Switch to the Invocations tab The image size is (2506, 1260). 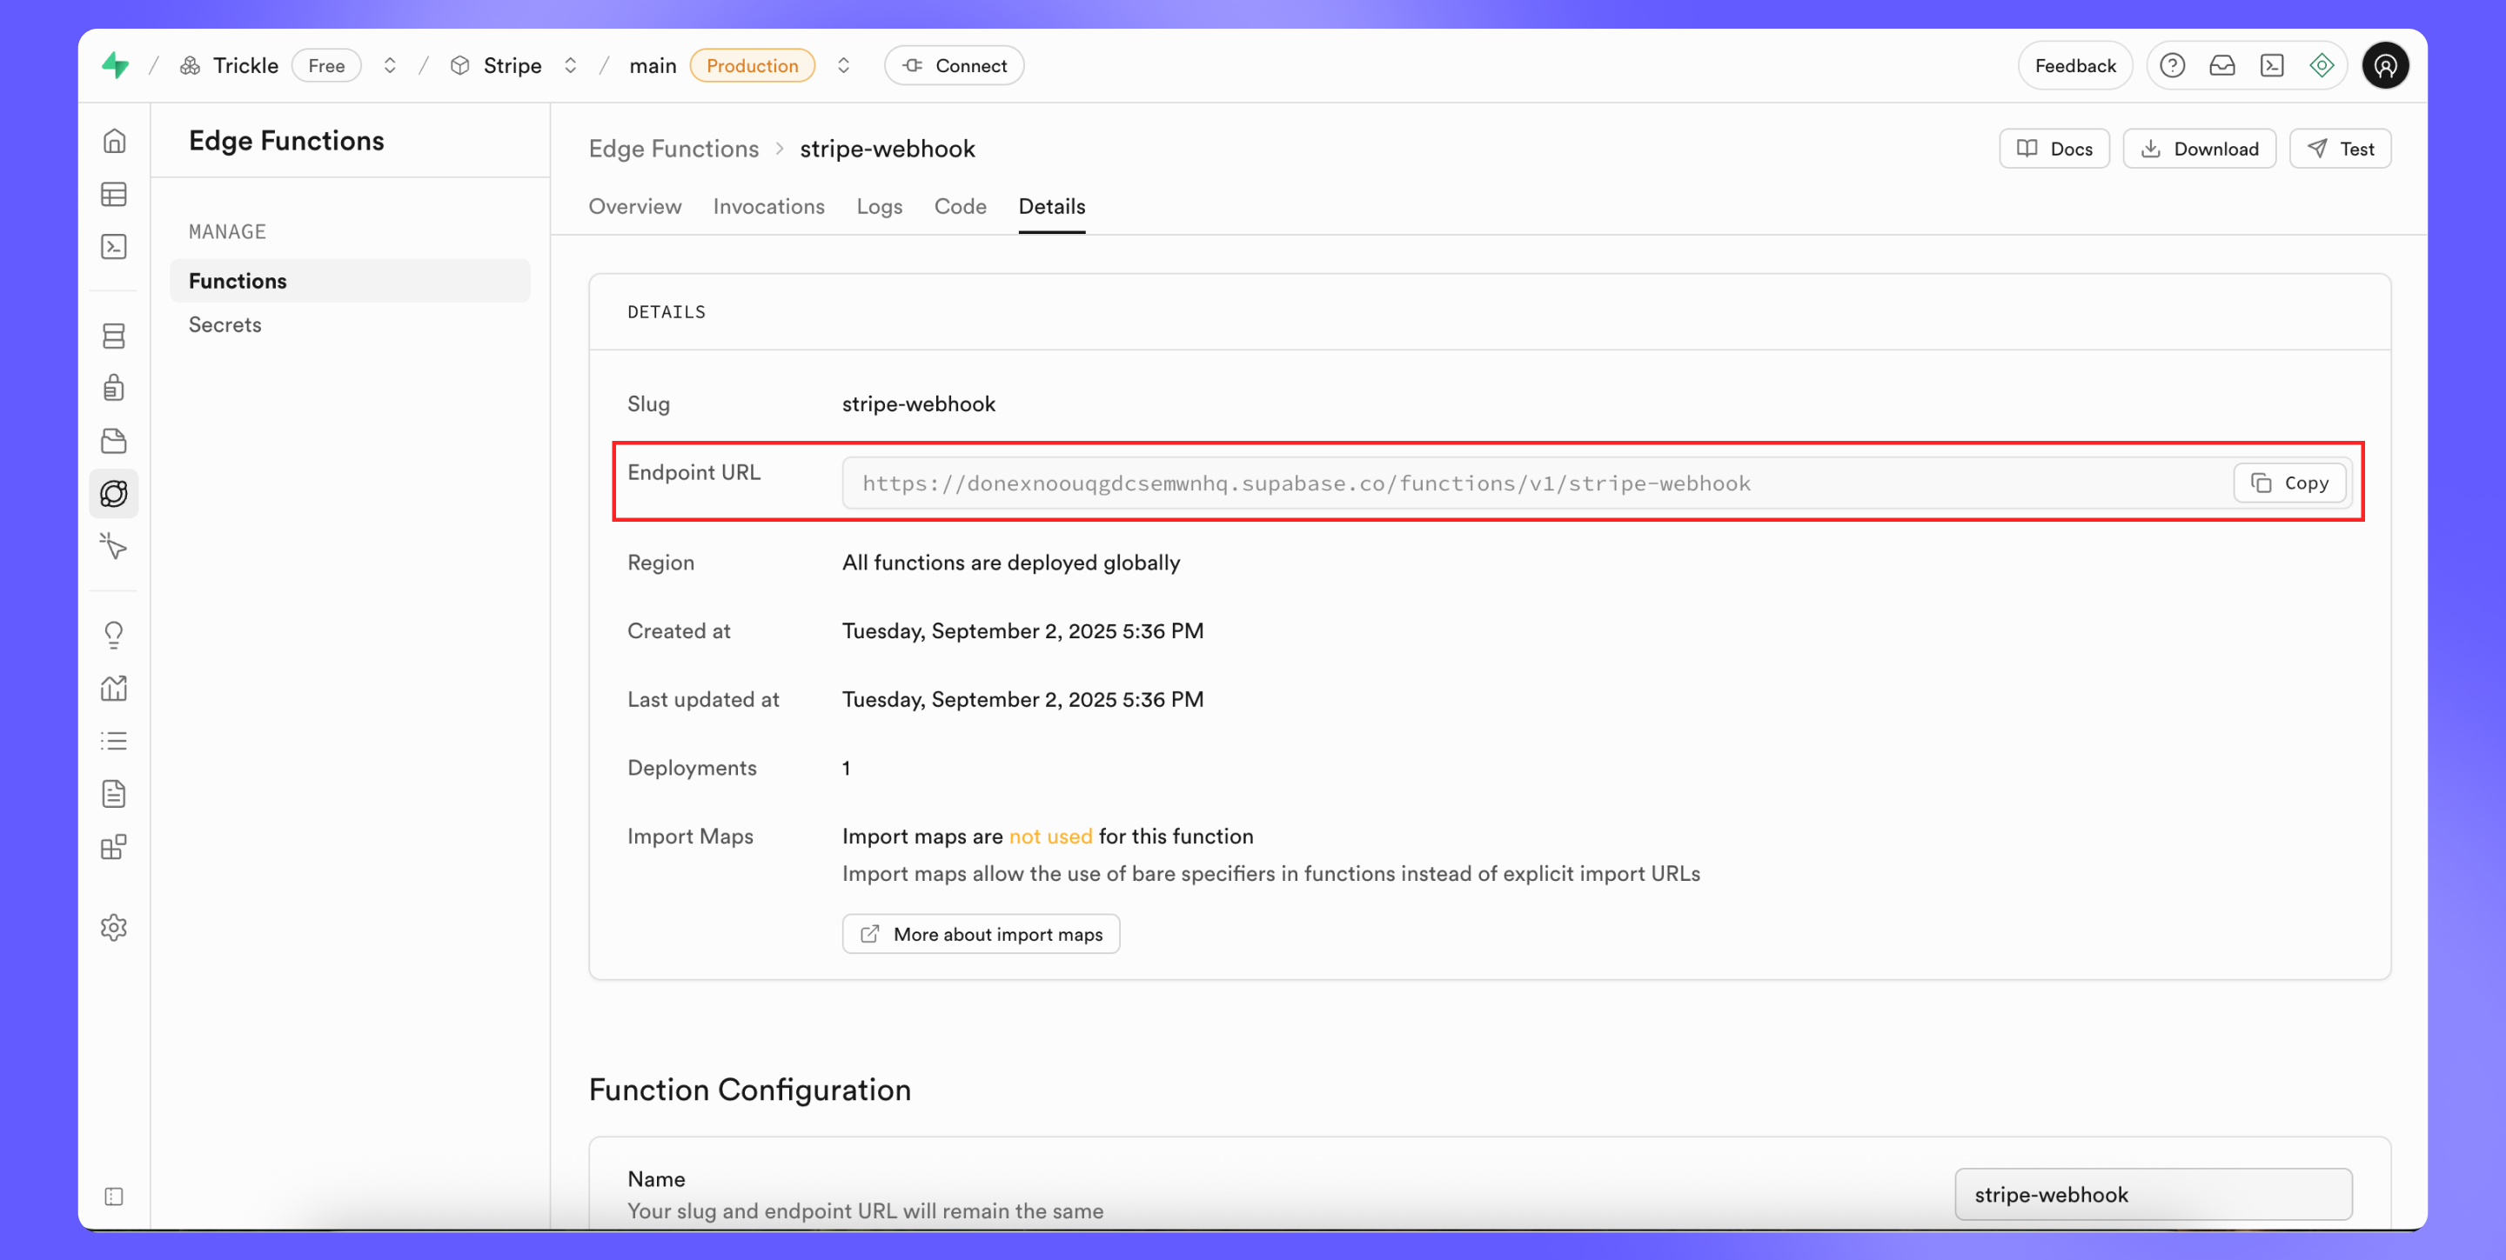point(767,206)
